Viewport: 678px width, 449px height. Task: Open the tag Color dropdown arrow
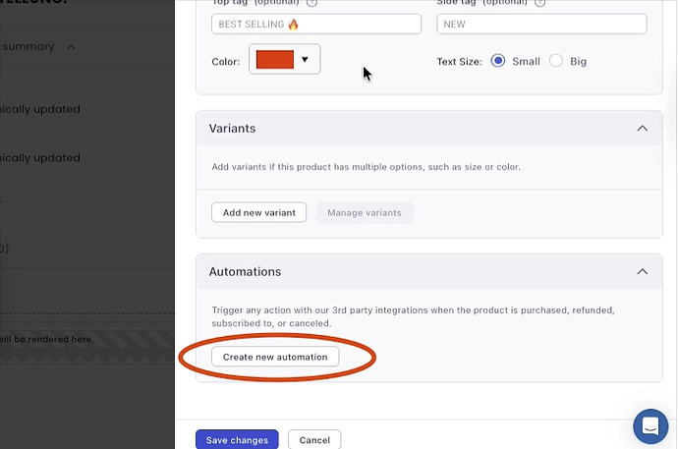[305, 60]
